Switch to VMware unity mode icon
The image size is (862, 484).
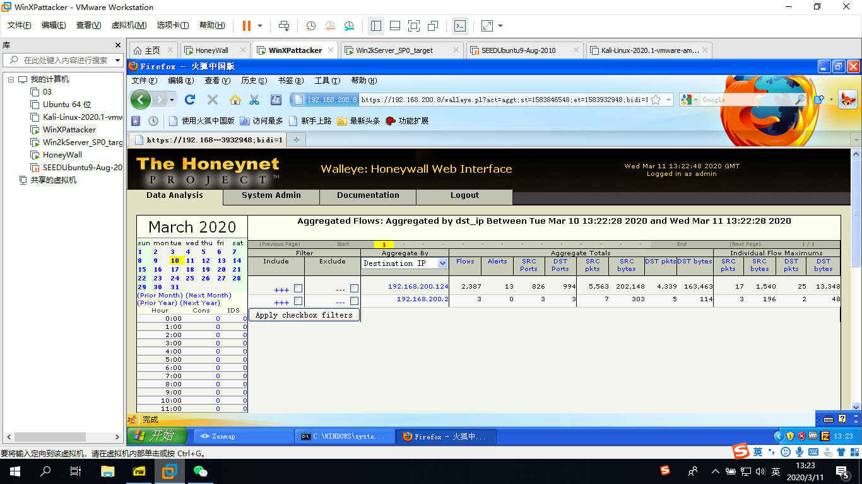click(x=433, y=26)
